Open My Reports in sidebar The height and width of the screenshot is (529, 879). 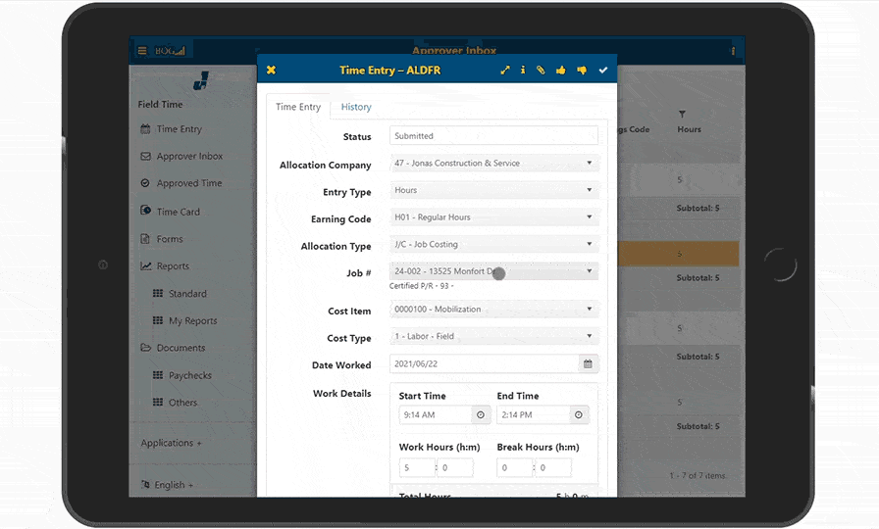[x=185, y=320]
